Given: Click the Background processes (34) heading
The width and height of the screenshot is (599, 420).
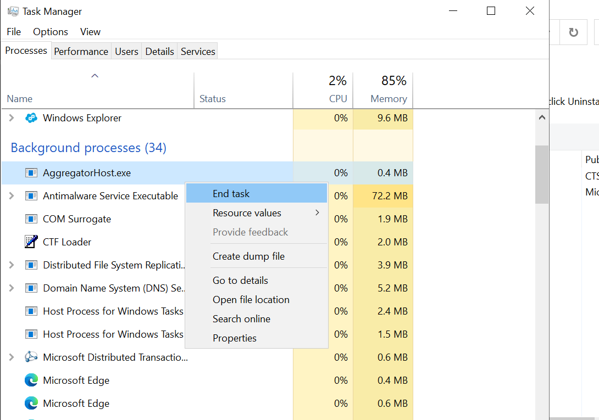Looking at the screenshot, I should (x=88, y=148).
